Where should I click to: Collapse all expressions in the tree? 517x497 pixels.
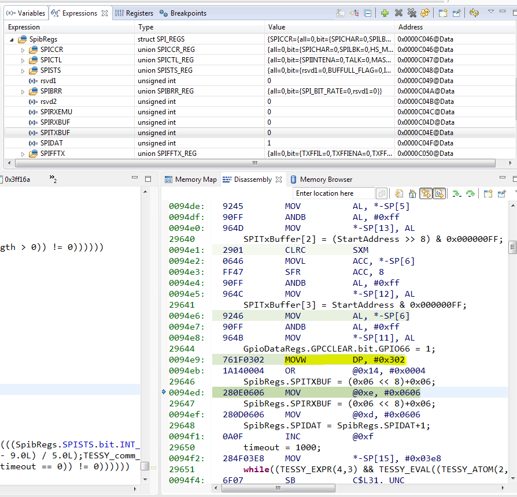pyautogui.click(x=367, y=13)
